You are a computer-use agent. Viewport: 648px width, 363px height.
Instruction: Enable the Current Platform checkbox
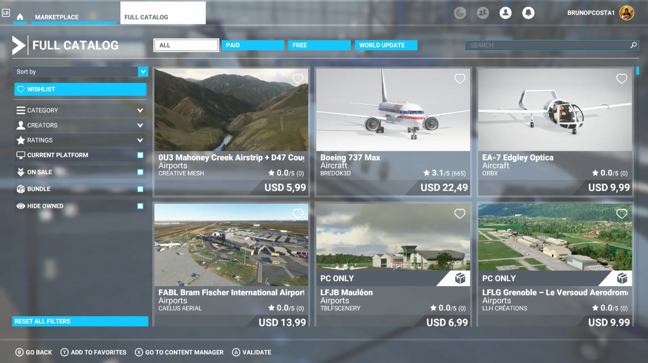pyautogui.click(x=140, y=155)
